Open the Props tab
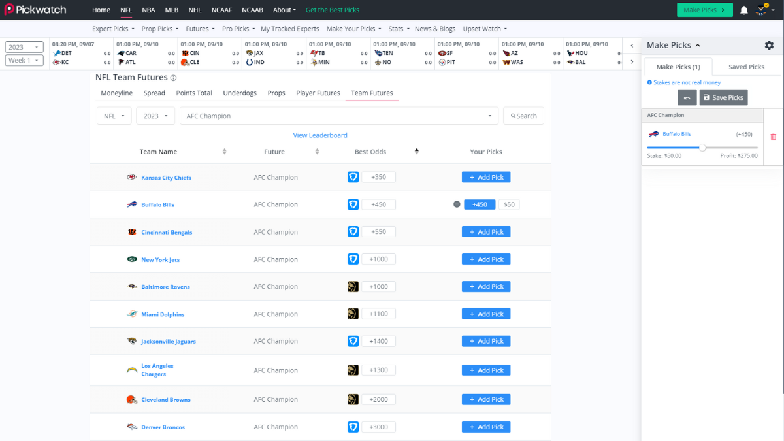Image resolution: width=784 pixels, height=441 pixels. pos(276,93)
